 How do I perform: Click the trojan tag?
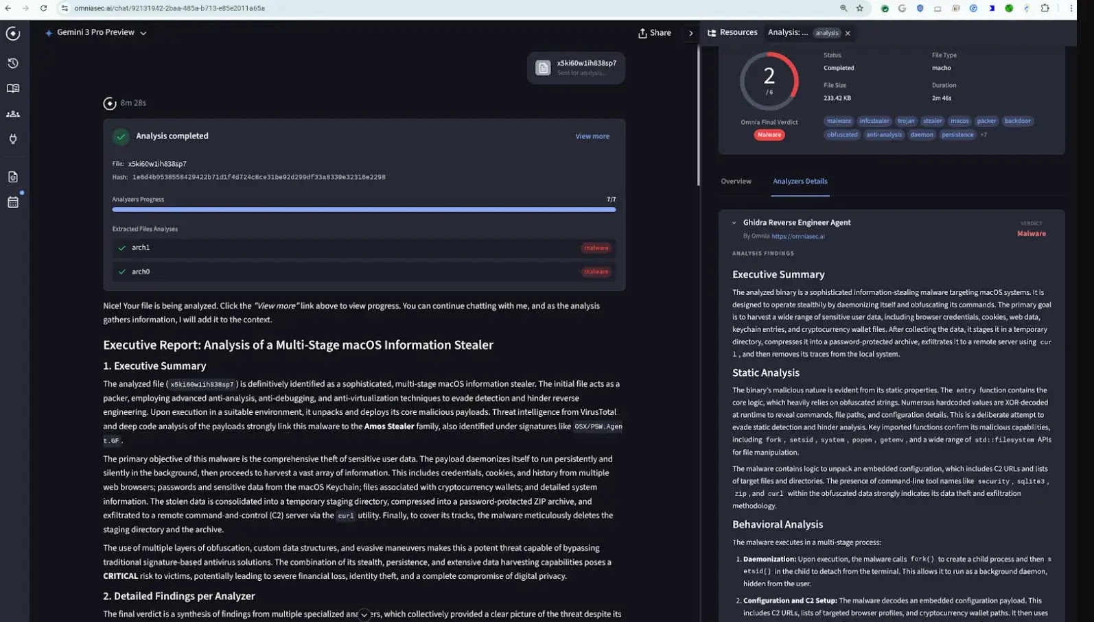point(906,121)
